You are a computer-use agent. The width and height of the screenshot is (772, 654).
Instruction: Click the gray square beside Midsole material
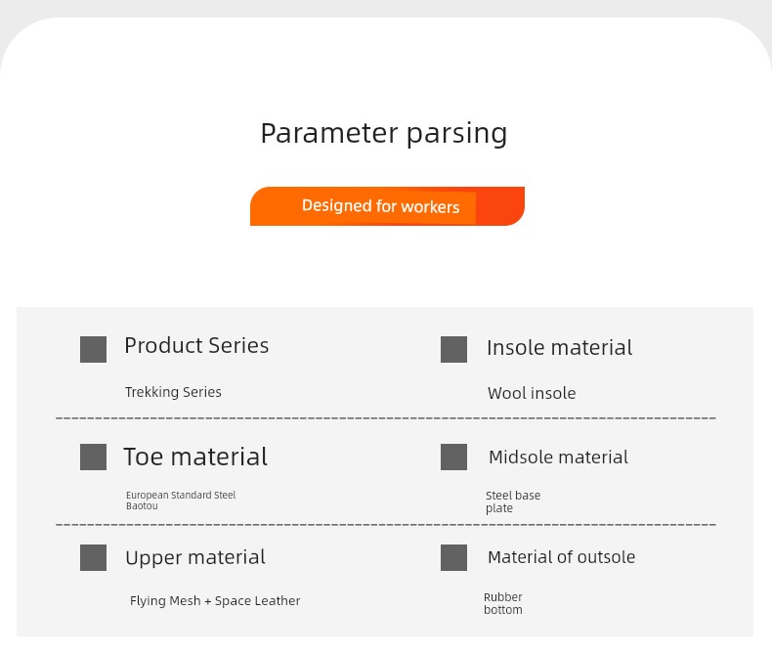click(453, 457)
